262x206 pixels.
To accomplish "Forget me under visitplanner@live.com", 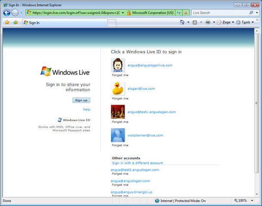I will pos(120,145).
